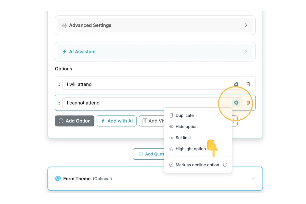This screenshot has height=204, width=306.
Task: Select Set limit from the menu
Action: click(x=183, y=138)
